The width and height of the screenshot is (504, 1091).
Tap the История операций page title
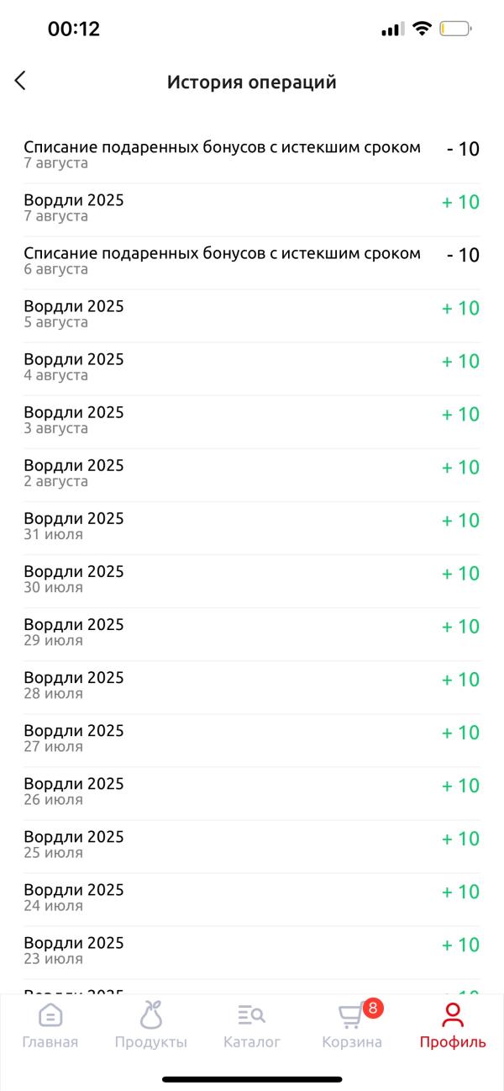click(x=252, y=82)
